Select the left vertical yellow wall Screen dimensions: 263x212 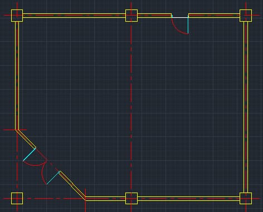click(x=17, y=76)
